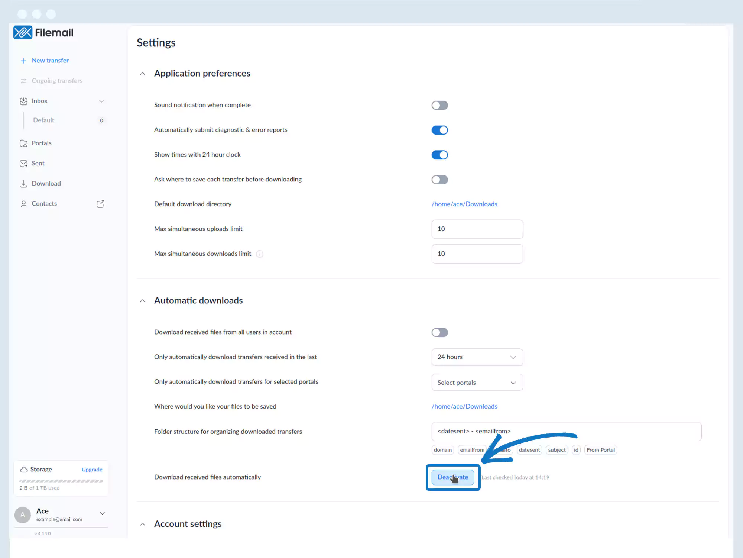Click the storage usage progress bar
The height and width of the screenshot is (558, 743).
pyautogui.click(x=61, y=481)
